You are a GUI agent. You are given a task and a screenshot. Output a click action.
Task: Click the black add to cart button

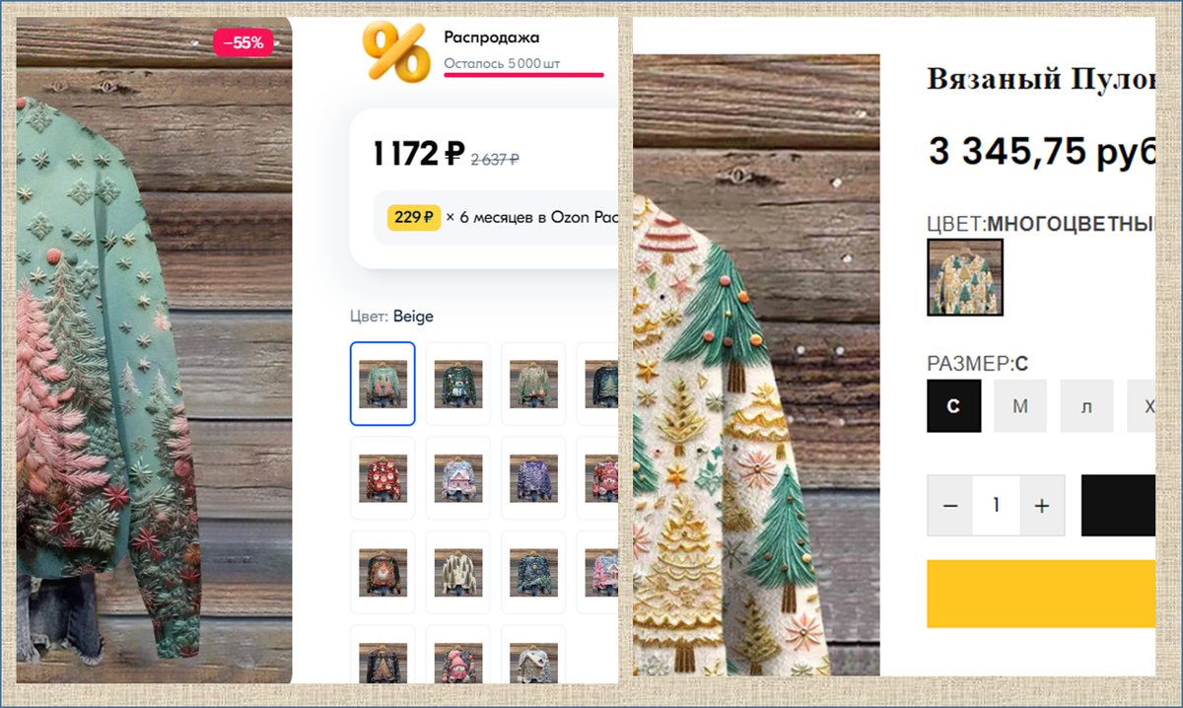click(x=1118, y=505)
